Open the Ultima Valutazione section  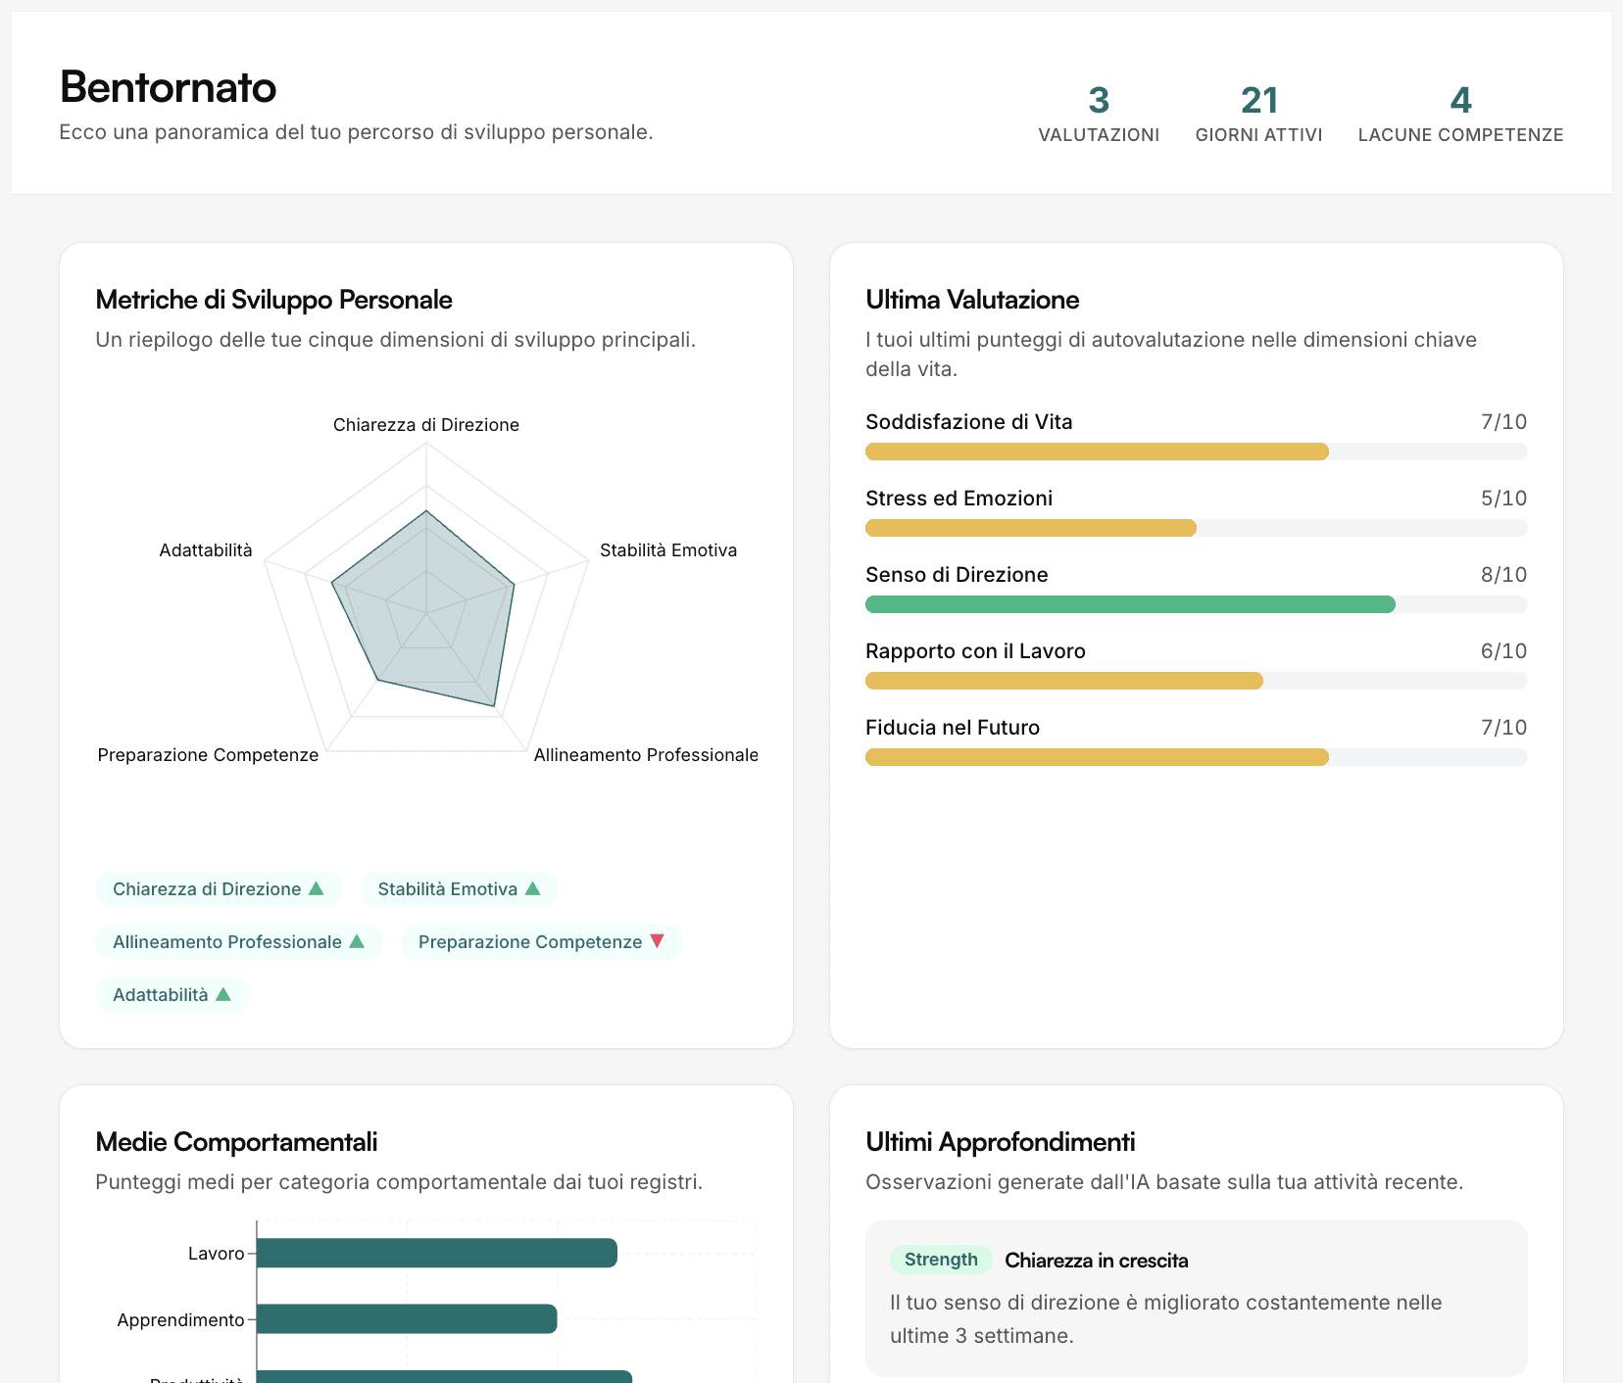(971, 300)
